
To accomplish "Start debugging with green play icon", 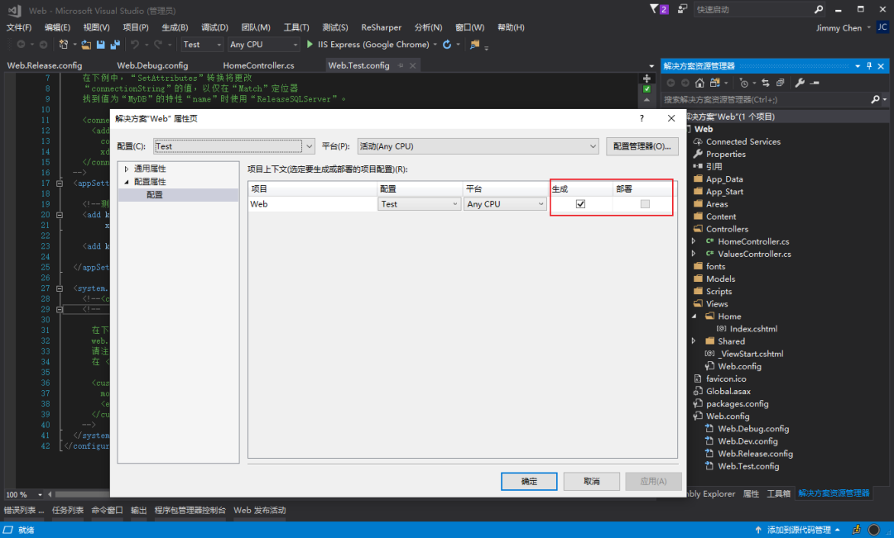I will tap(310, 44).
